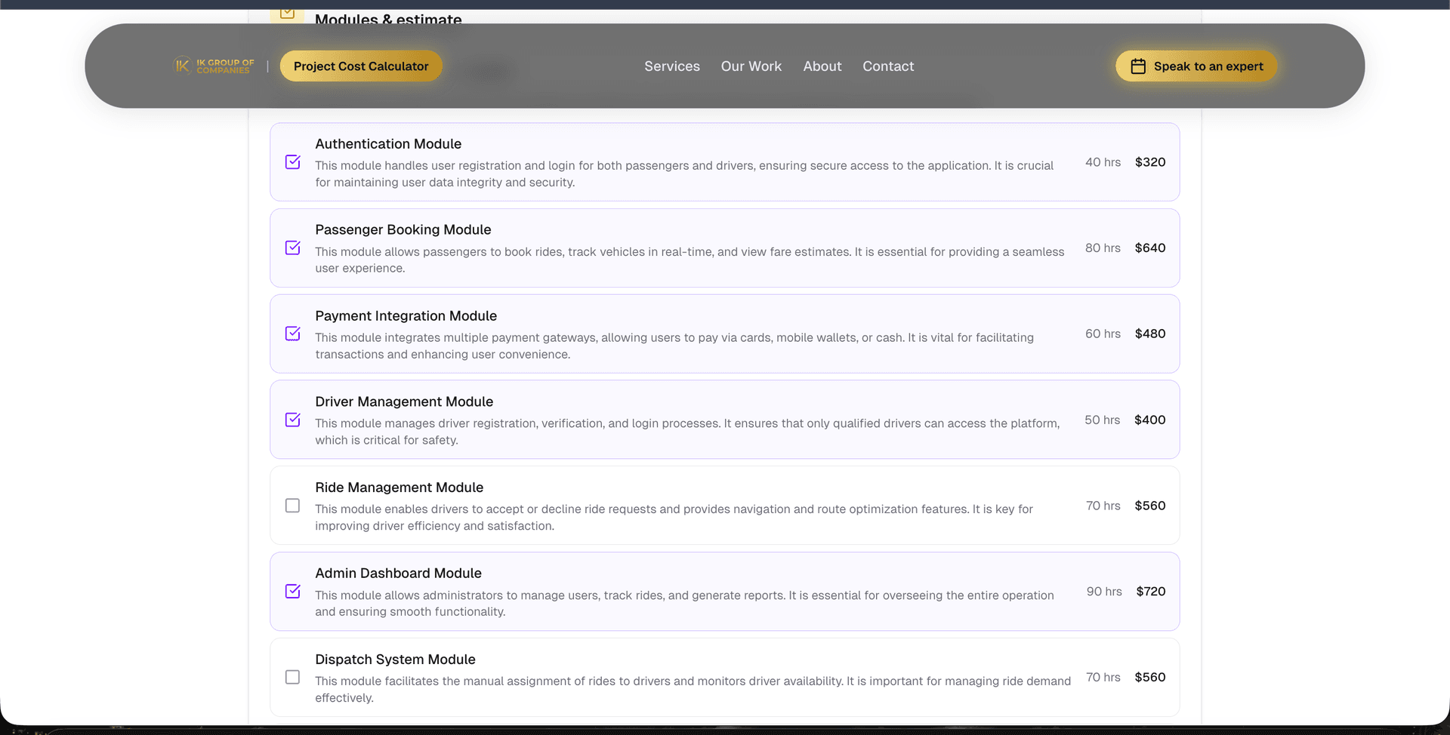Click the Dispatch System Module description text
The image size is (1450, 735).
(693, 690)
